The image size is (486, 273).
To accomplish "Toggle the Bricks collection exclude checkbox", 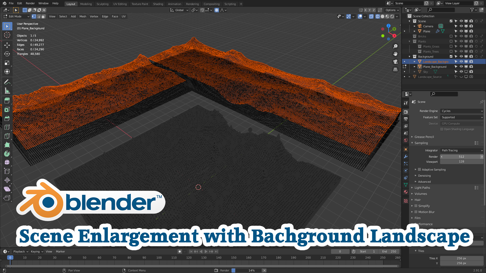I will click(x=451, y=36).
